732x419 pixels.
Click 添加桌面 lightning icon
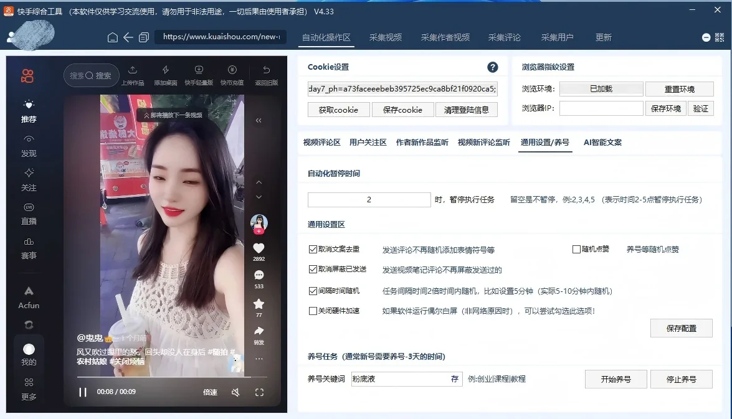pyautogui.click(x=165, y=75)
